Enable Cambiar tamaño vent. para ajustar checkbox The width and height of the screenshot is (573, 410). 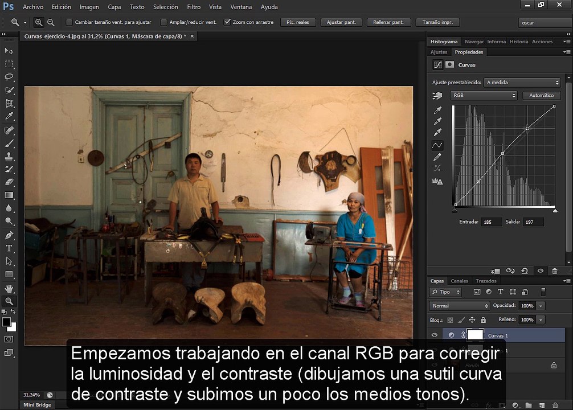[x=69, y=22]
